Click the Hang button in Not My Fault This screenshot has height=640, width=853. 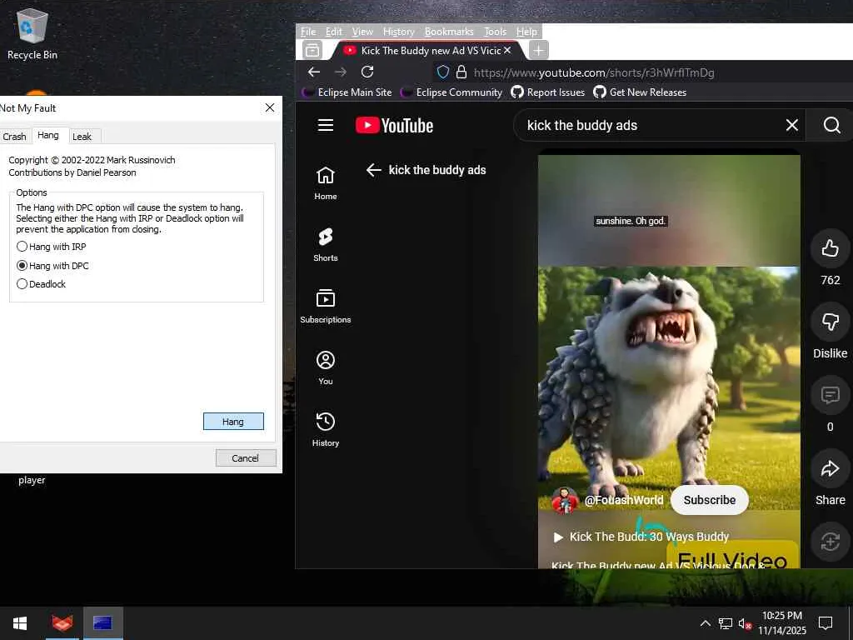click(233, 421)
